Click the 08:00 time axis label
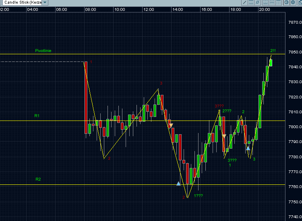Screen dimensions: 302x221 (x=91, y=9)
